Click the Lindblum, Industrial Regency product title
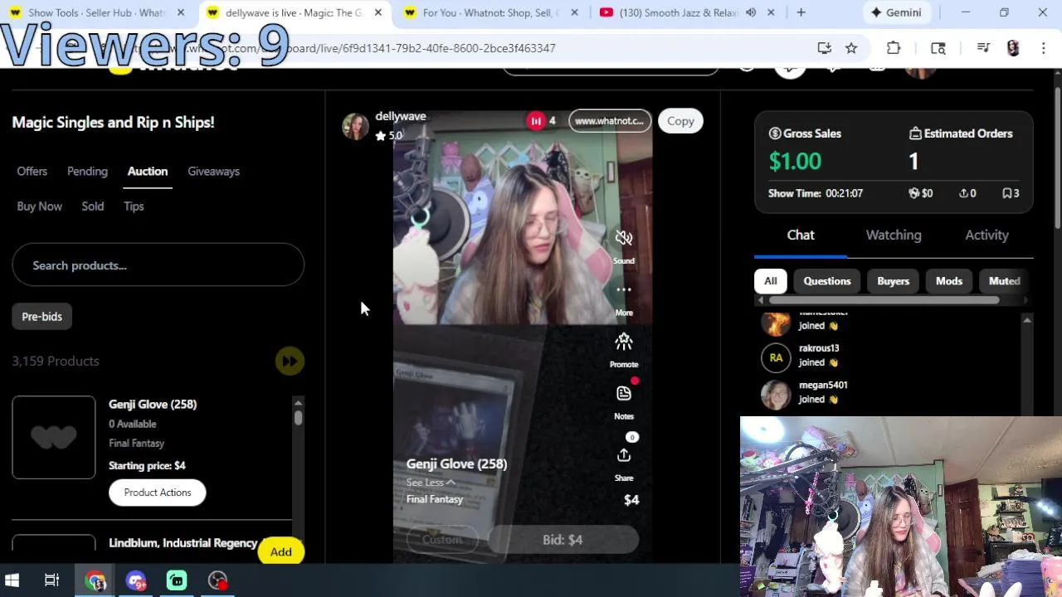 [183, 543]
